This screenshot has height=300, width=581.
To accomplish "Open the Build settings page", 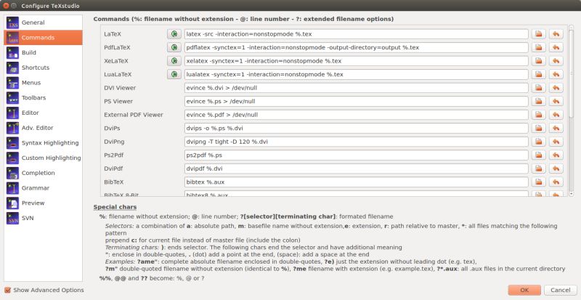I will 43,52.
